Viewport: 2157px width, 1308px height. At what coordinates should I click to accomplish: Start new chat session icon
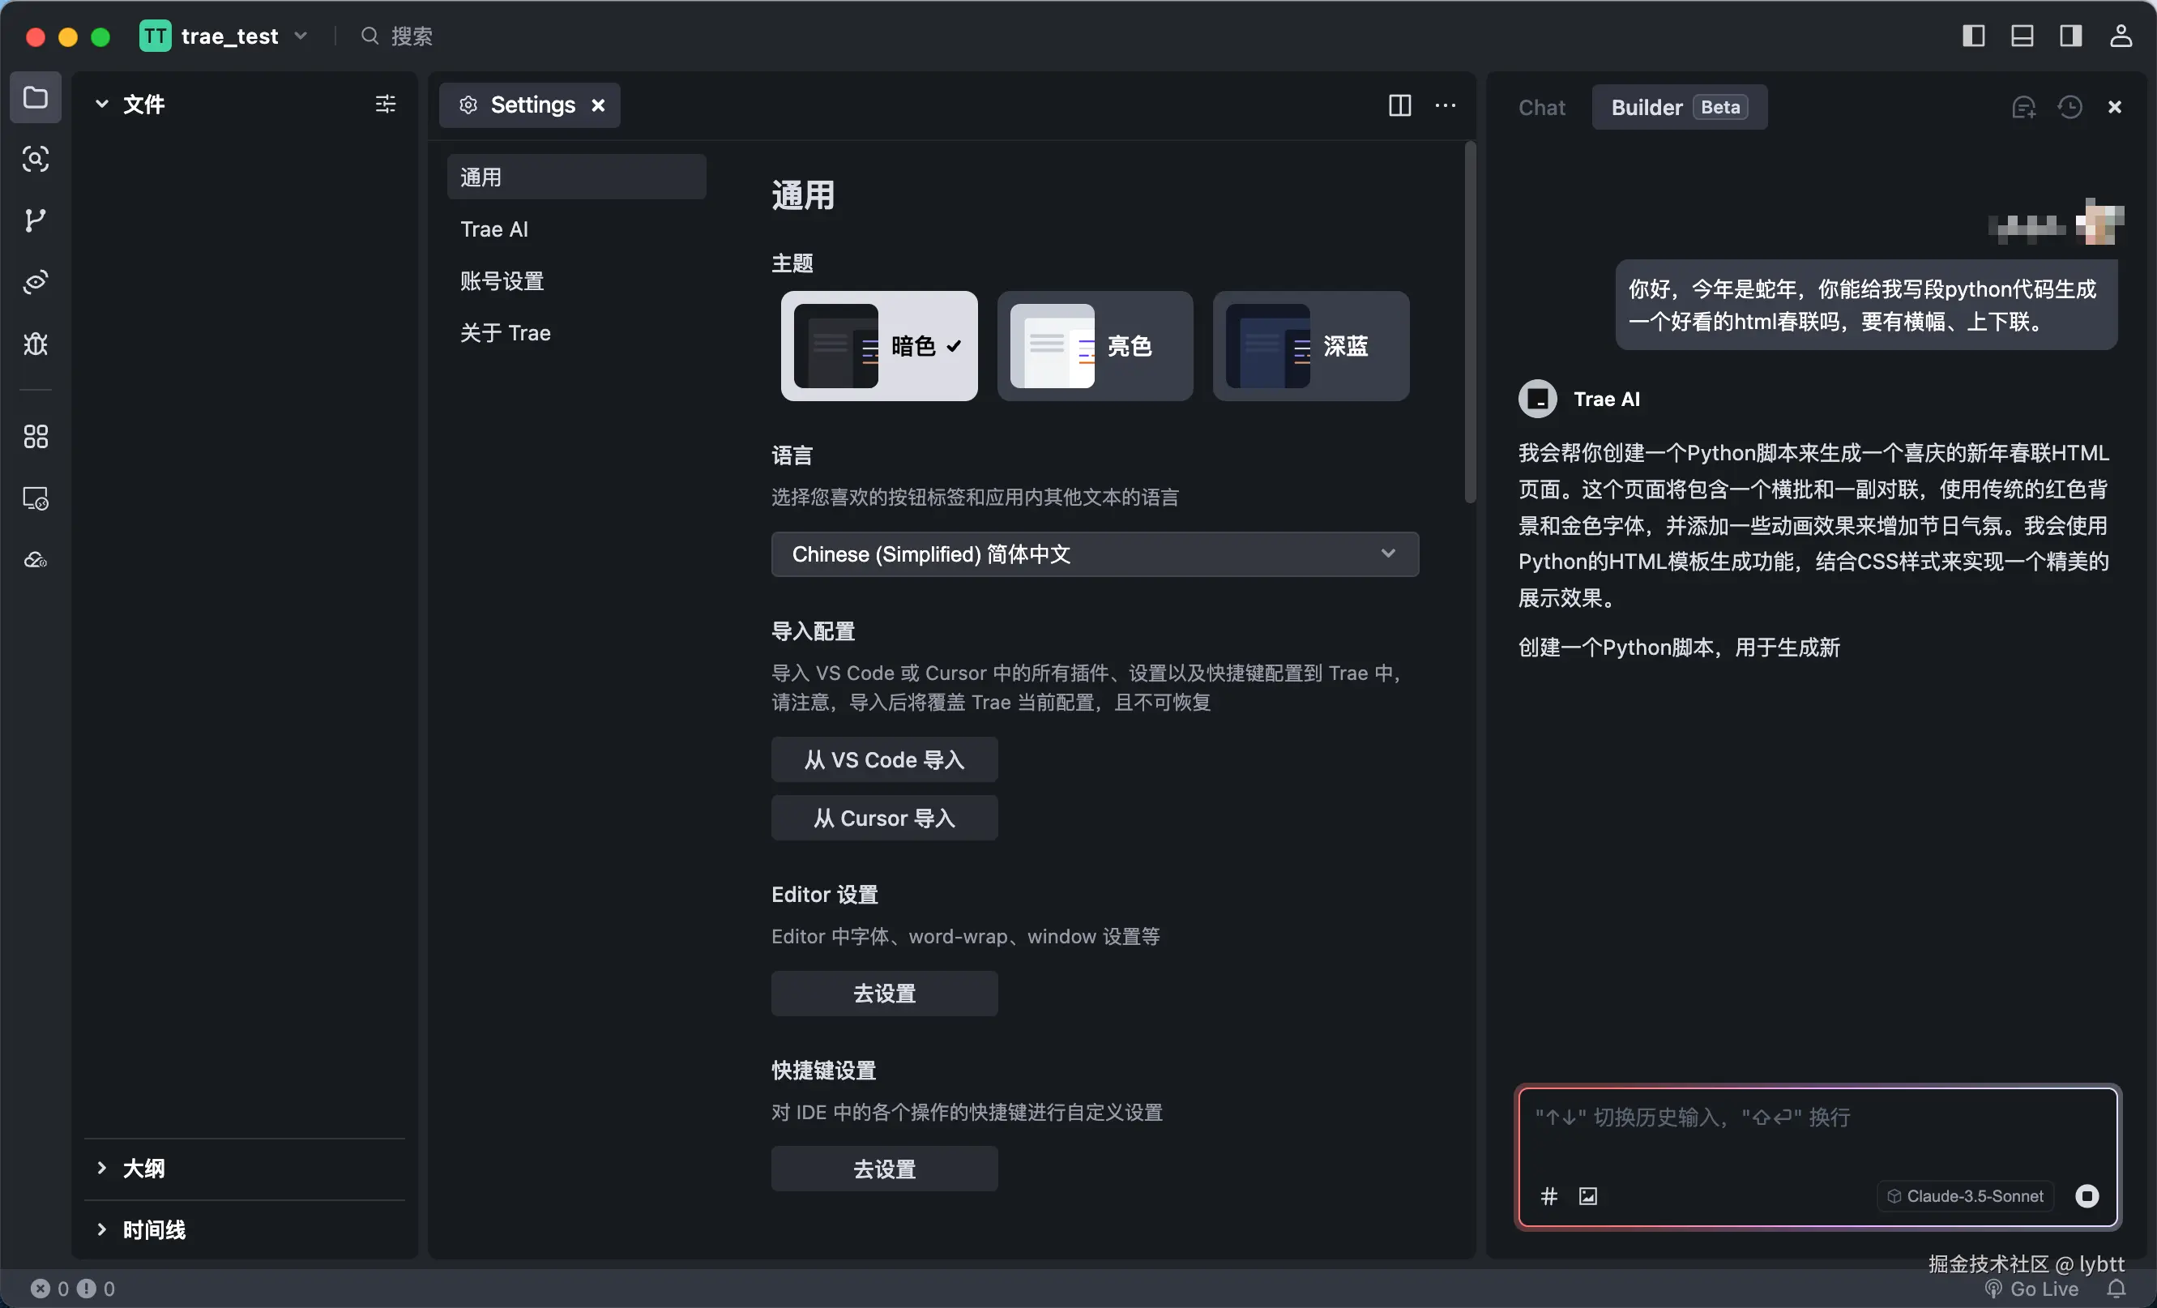pyautogui.click(x=2023, y=107)
